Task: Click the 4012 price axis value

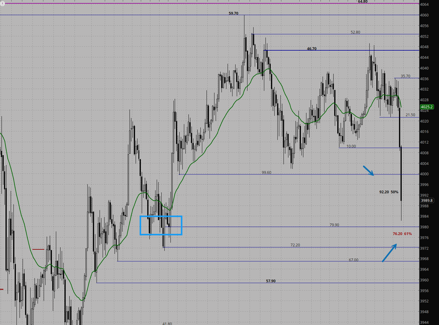Action: click(425, 142)
